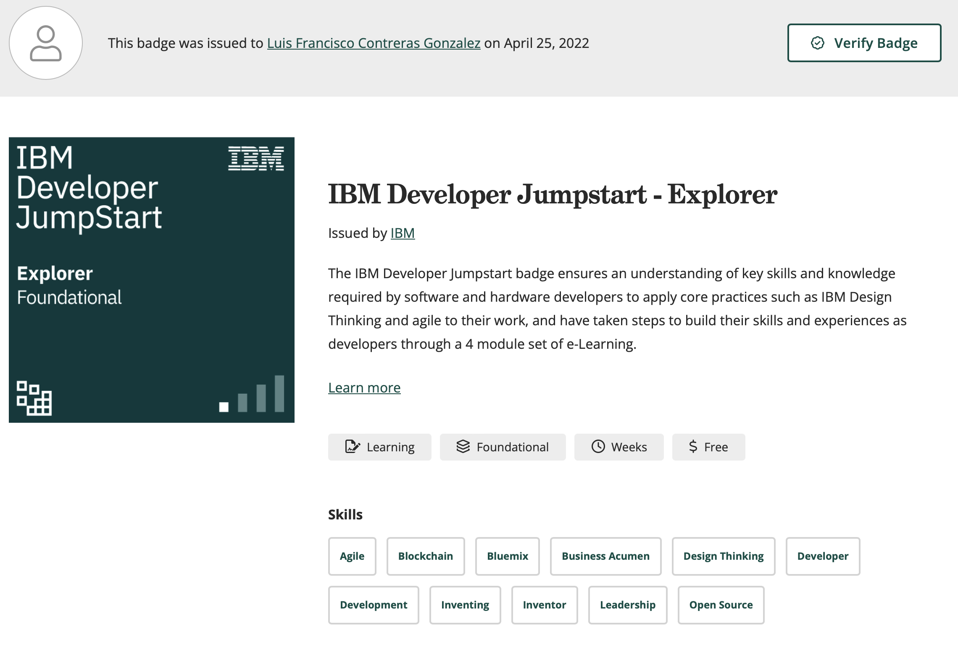Click the level bars icon on badge

[252, 394]
